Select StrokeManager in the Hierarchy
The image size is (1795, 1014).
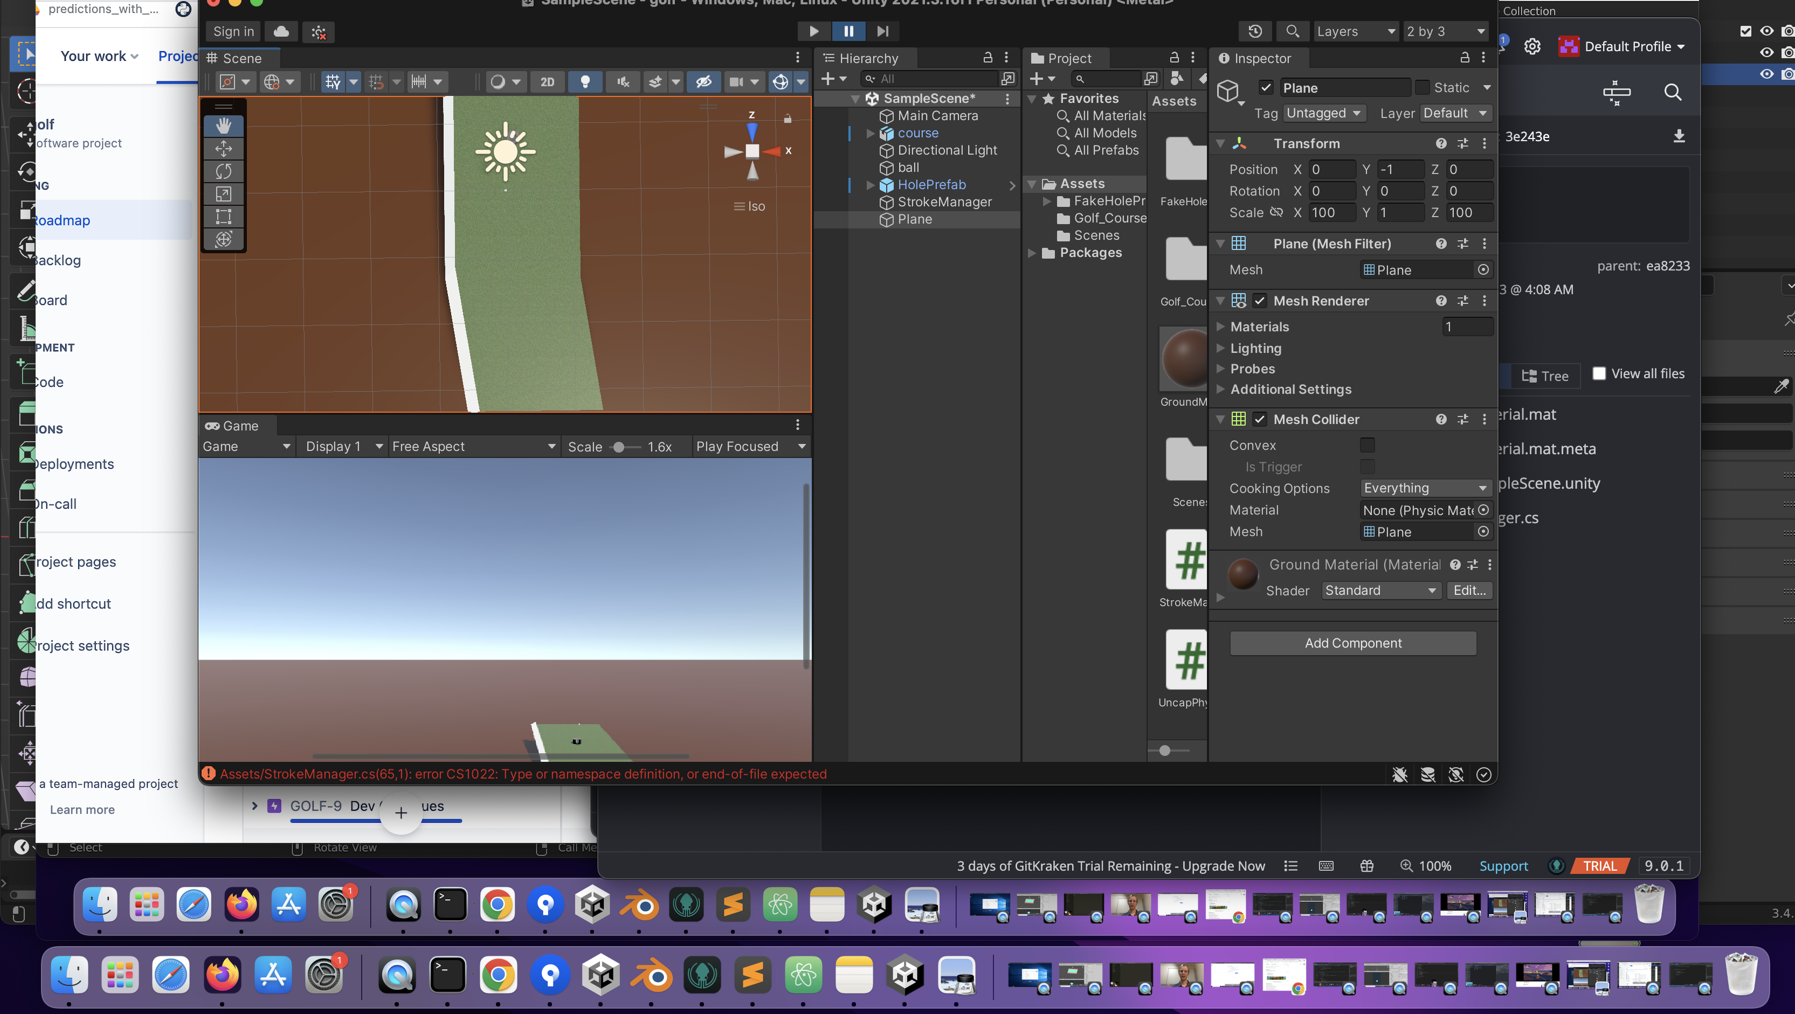[x=944, y=202]
